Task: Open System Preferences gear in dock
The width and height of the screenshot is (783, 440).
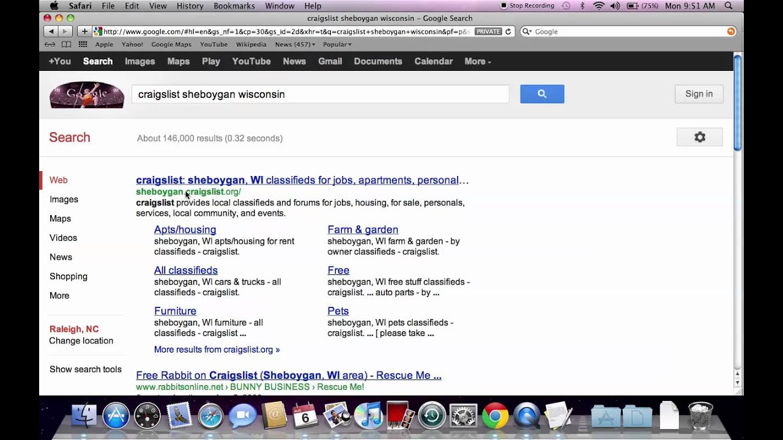Action: click(464, 416)
